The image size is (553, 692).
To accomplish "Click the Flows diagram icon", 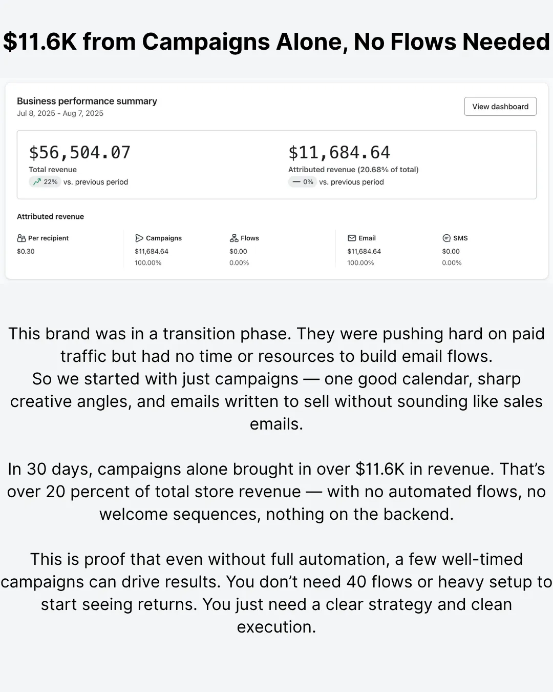I will click(x=234, y=238).
